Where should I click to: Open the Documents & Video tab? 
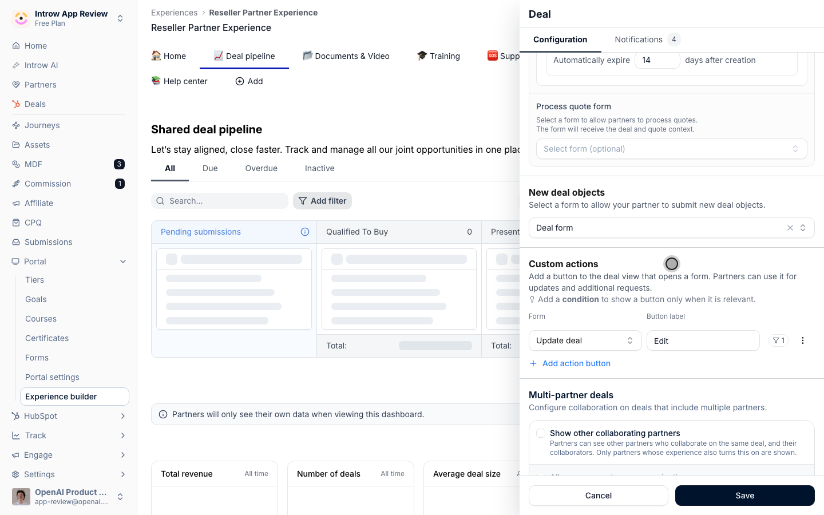point(346,56)
